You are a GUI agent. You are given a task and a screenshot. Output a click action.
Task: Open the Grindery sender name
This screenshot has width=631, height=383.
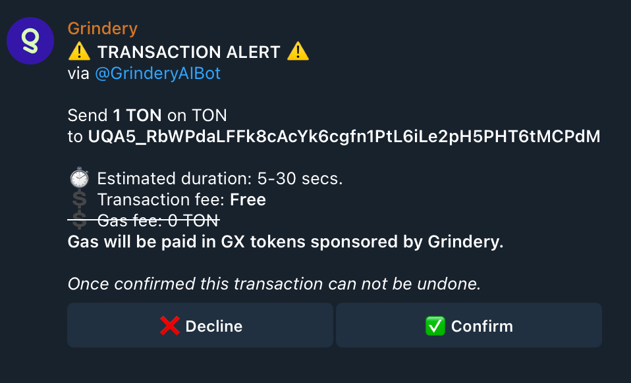coord(102,28)
